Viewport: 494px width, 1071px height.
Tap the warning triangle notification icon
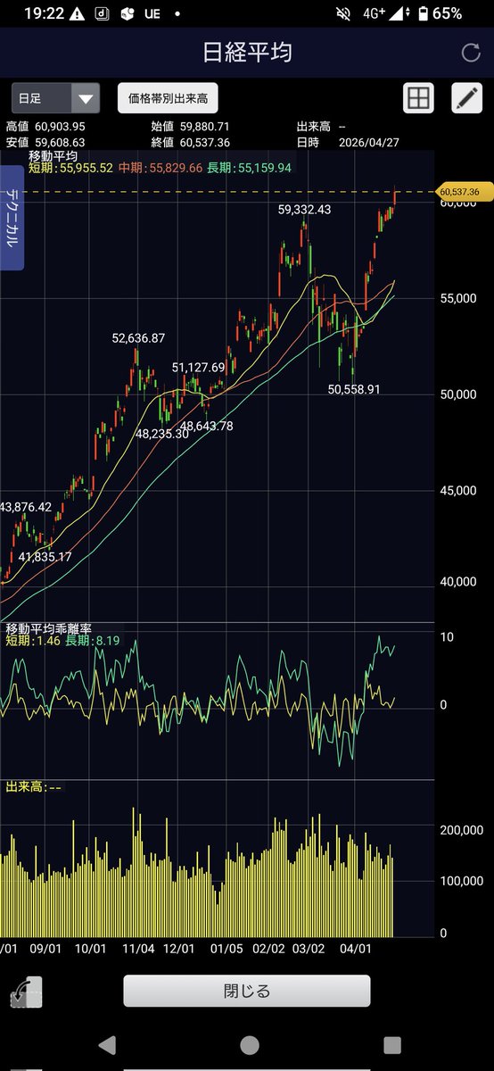pyautogui.click(x=77, y=13)
